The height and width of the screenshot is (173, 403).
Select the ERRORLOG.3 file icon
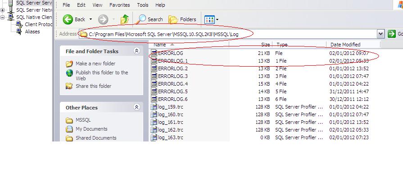click(154, 76)
